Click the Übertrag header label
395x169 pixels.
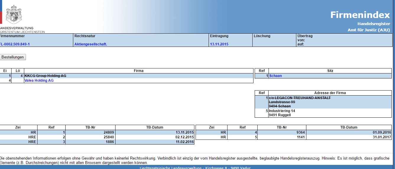click(305, 36)
